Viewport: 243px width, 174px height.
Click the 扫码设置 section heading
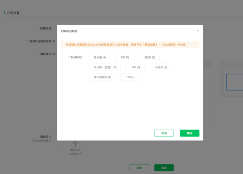point(13,13)
